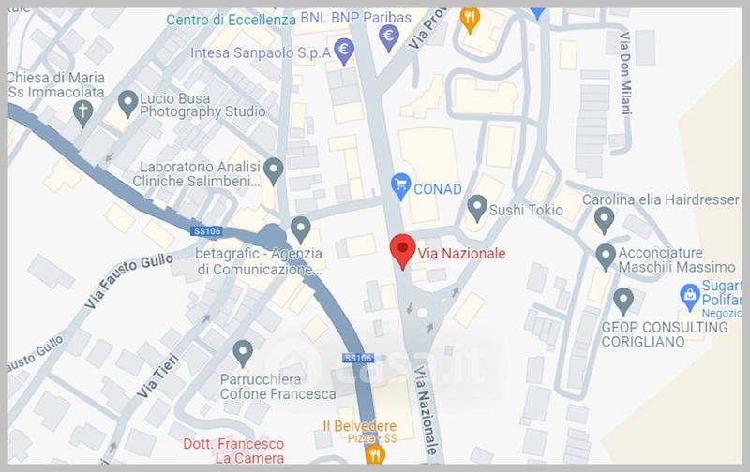Open the Chiesa di Maria cross marker
The height and width of the screenshot is (472, 750).
(x=82, y=113)
